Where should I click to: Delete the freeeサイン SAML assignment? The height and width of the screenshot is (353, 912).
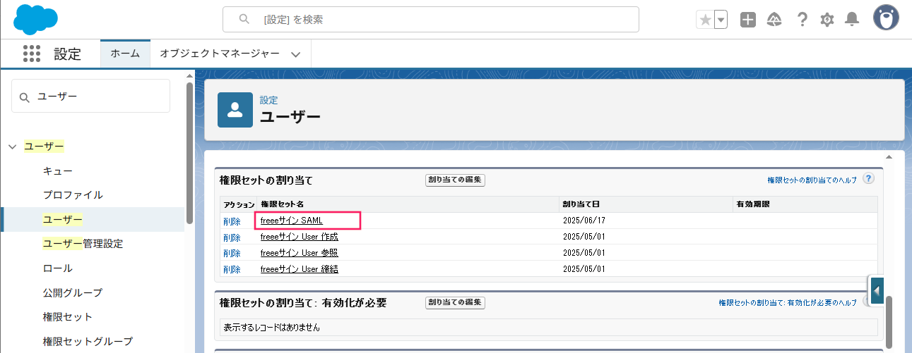232,221
